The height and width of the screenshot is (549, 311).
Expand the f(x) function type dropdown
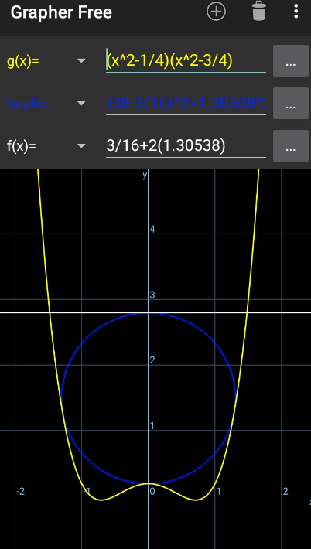81,145
